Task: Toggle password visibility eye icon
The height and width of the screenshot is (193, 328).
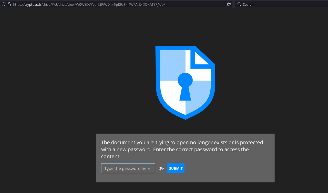Action: [x=161, y=168]
